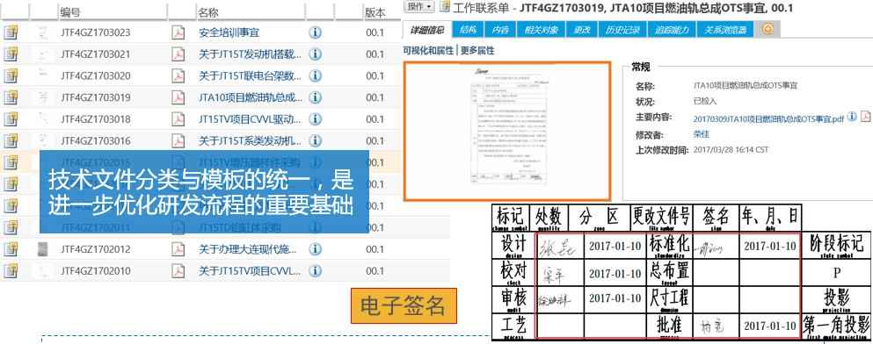Open the scanned document preview thumbnail
Viewport: 873px width, 344px height.
click(x=507, y=131)
